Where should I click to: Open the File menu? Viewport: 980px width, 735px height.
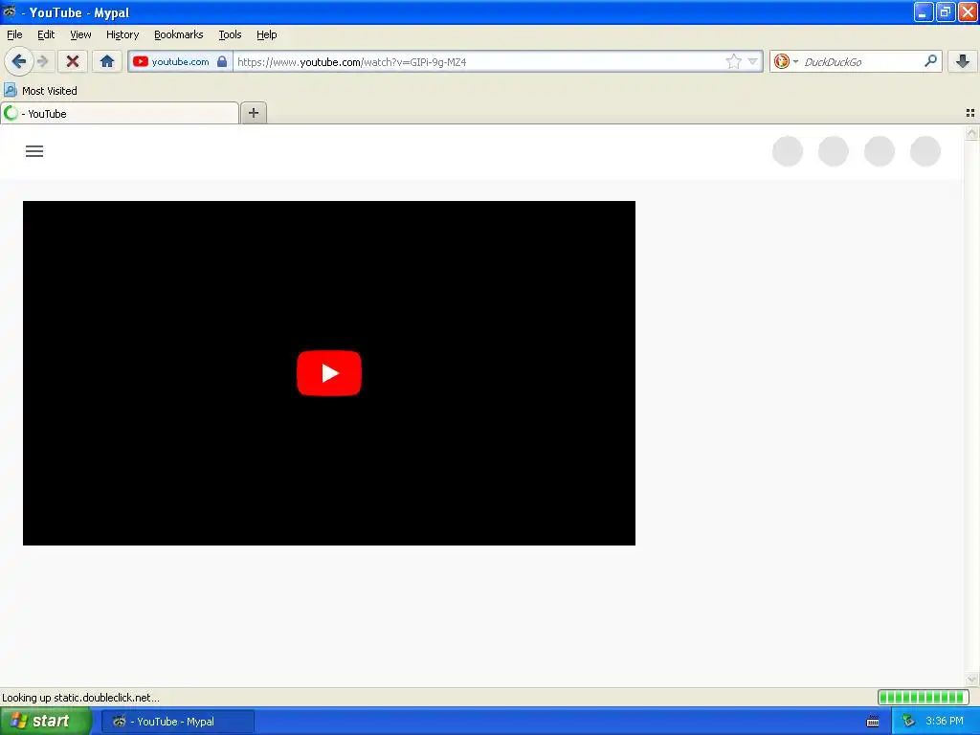[14, 34]
